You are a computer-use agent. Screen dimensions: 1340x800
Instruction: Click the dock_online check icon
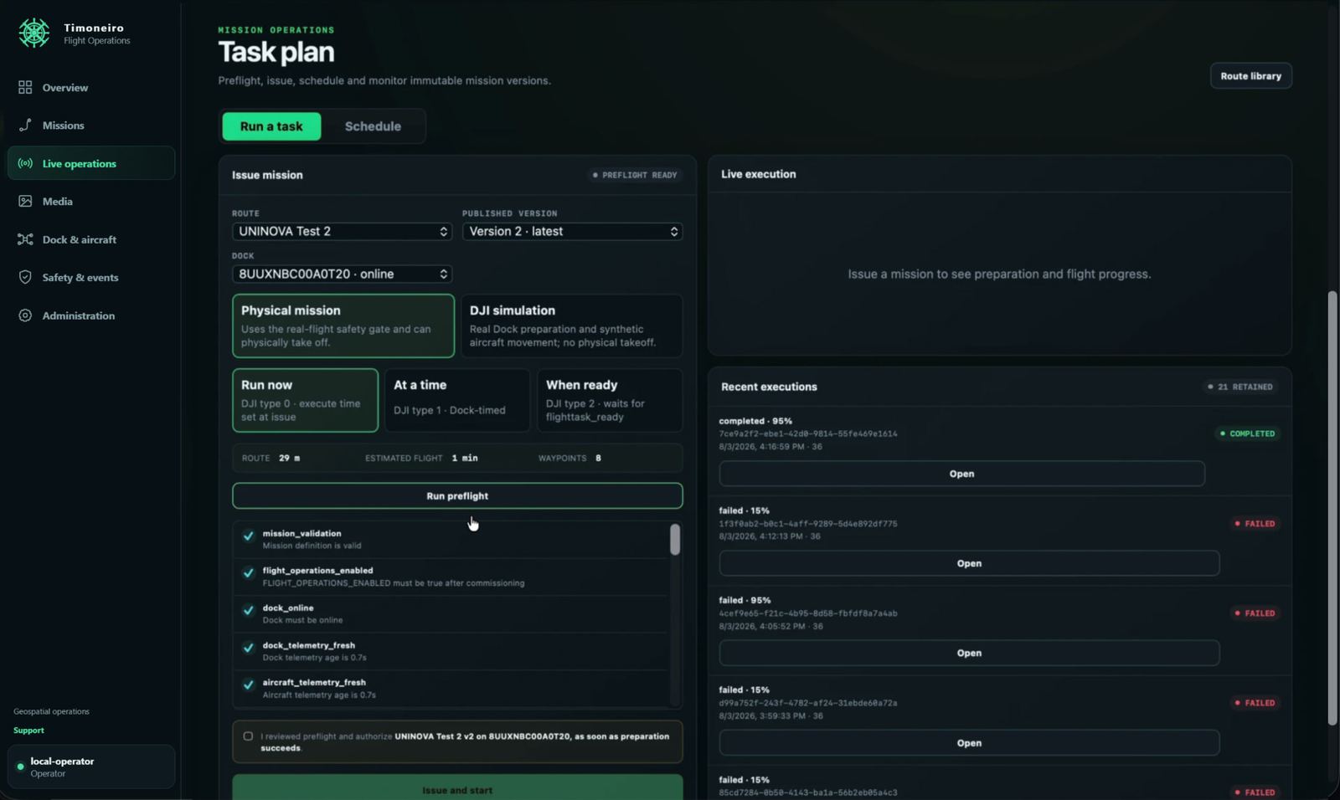tap(248, 610)
